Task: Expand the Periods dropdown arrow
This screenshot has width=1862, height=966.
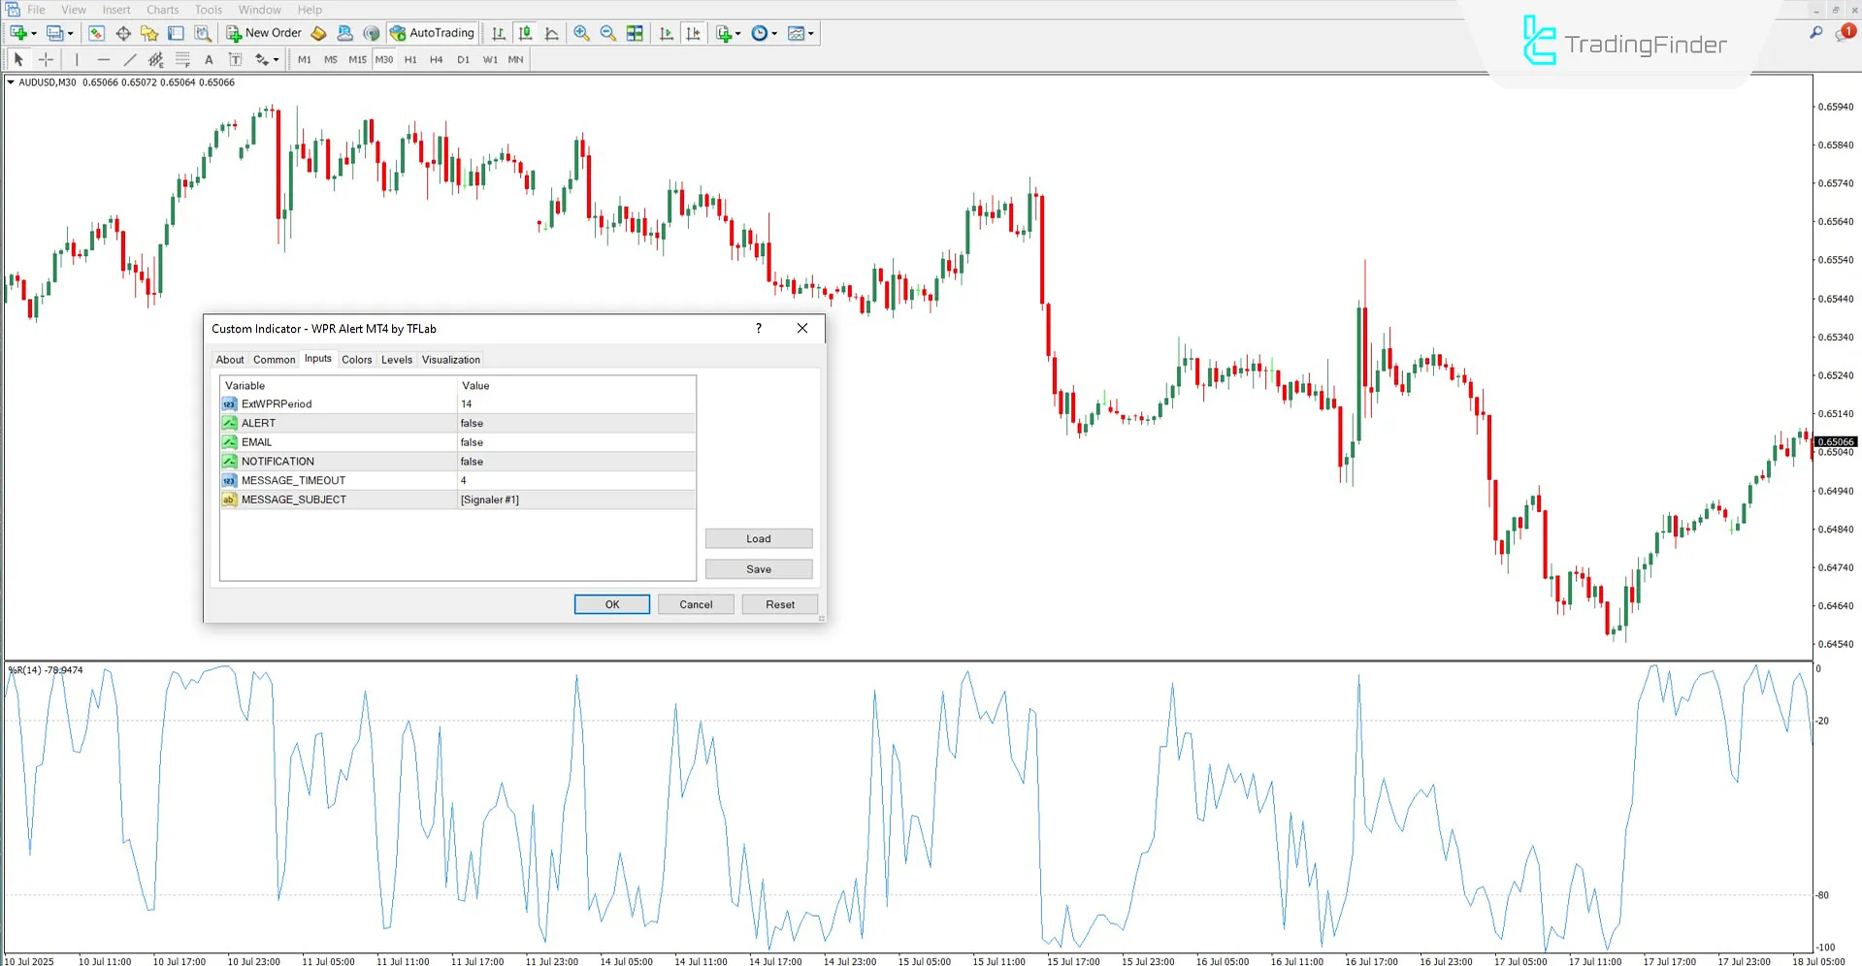Action: [x=776, y=32]
